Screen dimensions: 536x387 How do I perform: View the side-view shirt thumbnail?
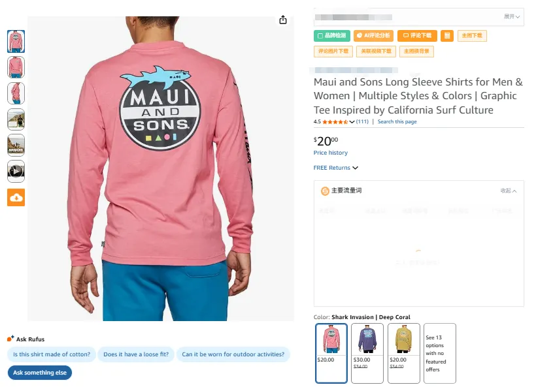[x=16, y=93]
